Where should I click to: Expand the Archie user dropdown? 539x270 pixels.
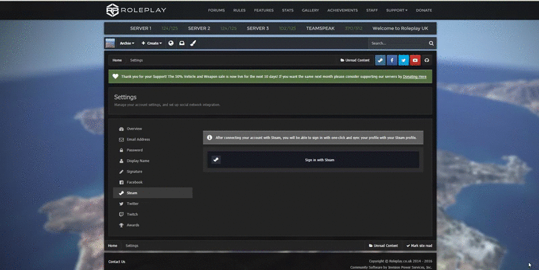point(127,43)
